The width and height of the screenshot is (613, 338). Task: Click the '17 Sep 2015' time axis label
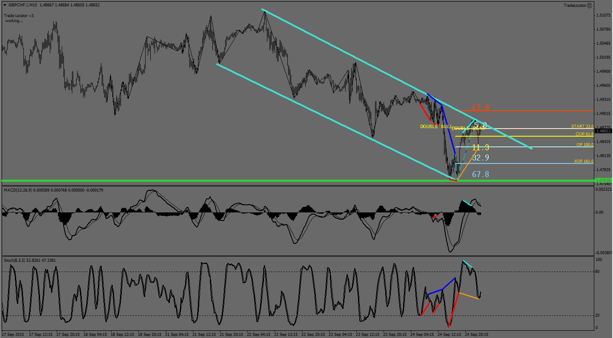pyautogui.click(x=13, y=335)
